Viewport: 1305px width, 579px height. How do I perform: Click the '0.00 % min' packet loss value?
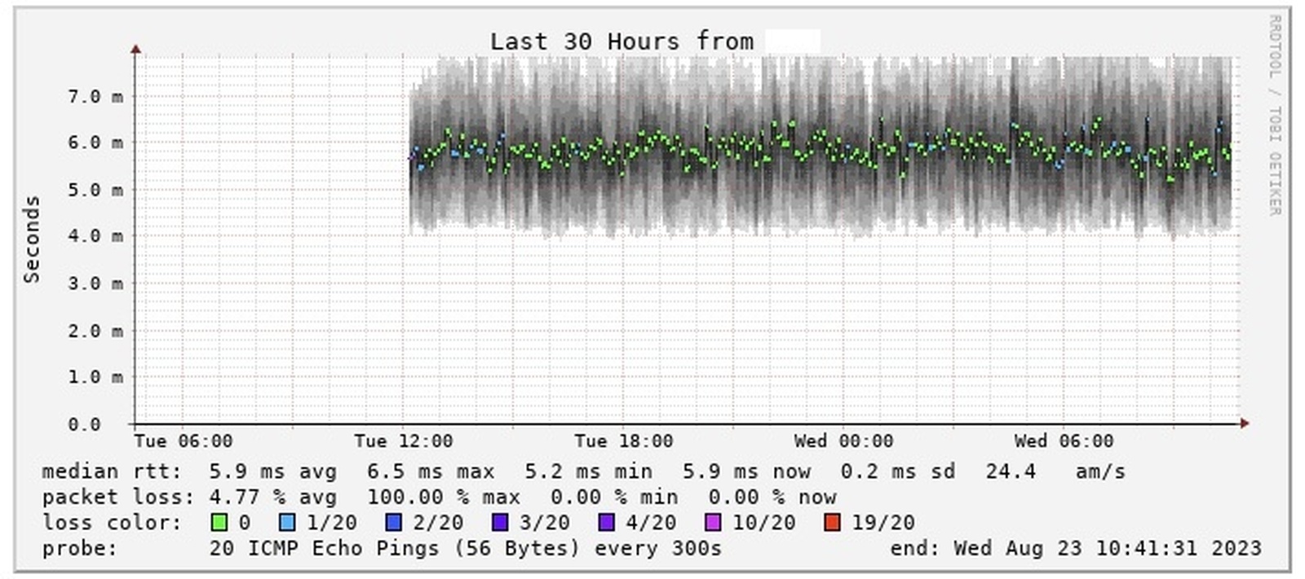coord(614,497)
